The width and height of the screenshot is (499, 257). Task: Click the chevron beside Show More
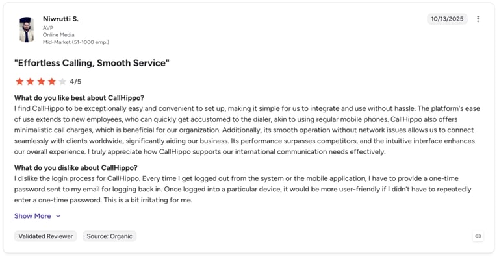tap(58, 216)
